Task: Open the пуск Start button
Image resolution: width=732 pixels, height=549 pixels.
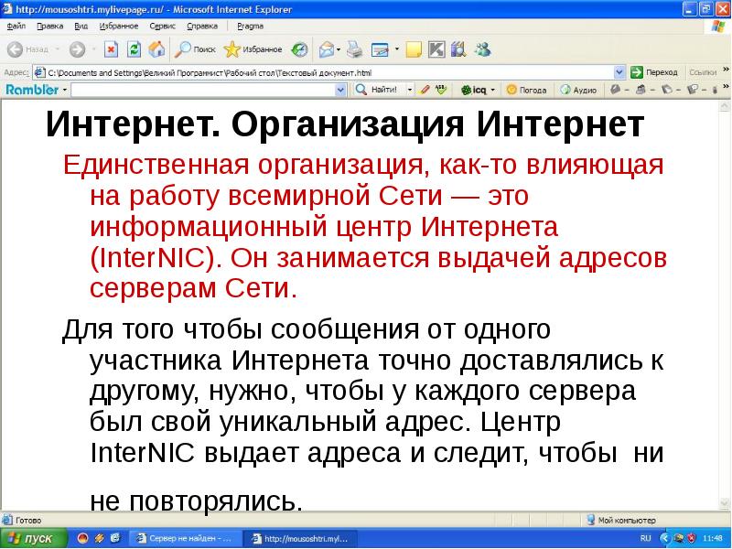Action: (32, 539)
